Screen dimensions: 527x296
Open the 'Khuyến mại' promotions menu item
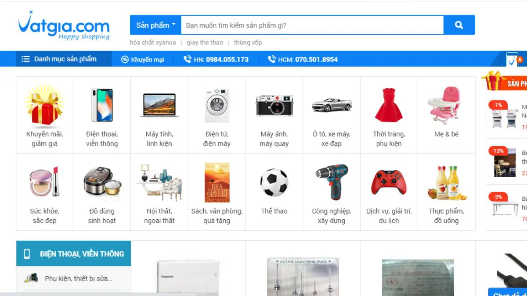(x=143, y=60)
